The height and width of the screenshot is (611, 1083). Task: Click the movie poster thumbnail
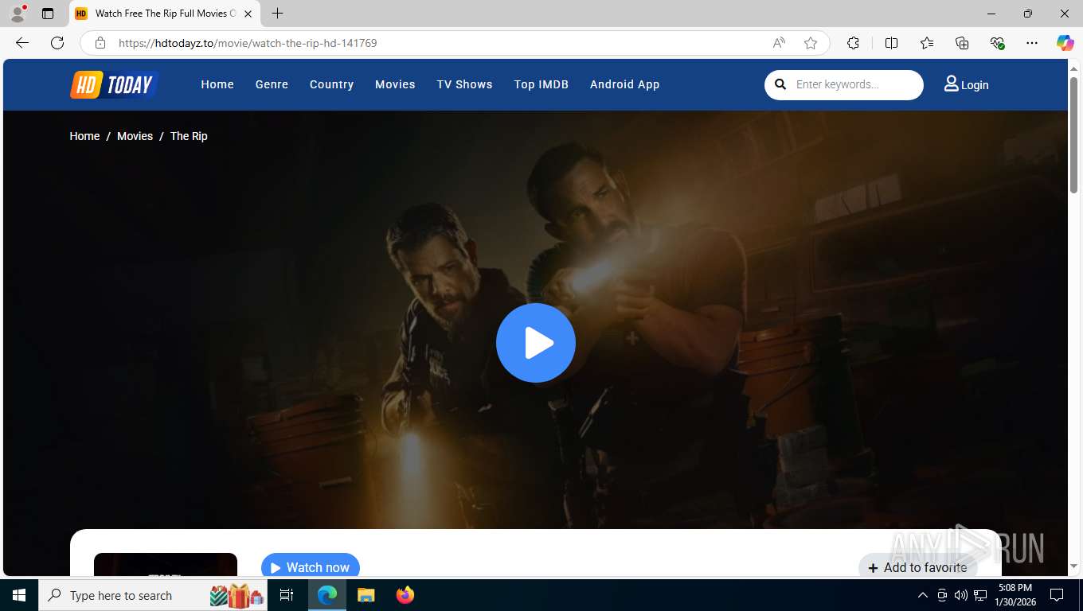[x=166, y=564]
